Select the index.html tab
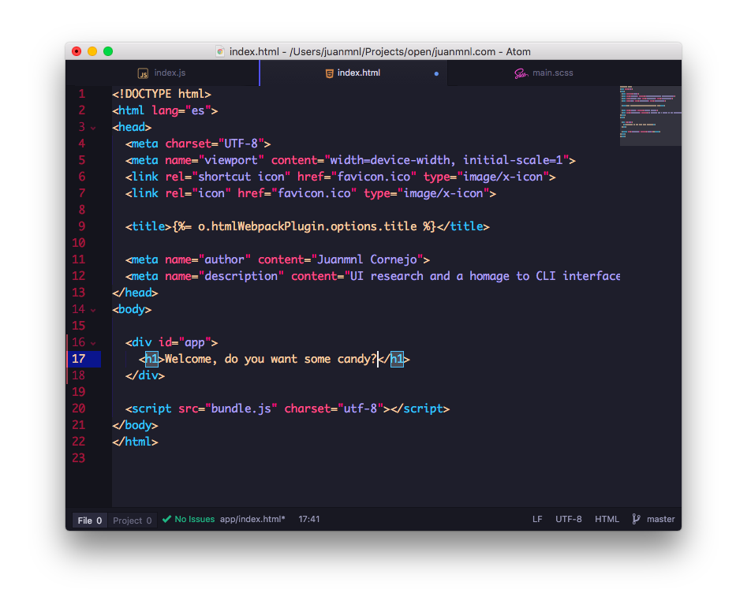The height and width of the screenshot is (612, 751). (x=353, y=73)
